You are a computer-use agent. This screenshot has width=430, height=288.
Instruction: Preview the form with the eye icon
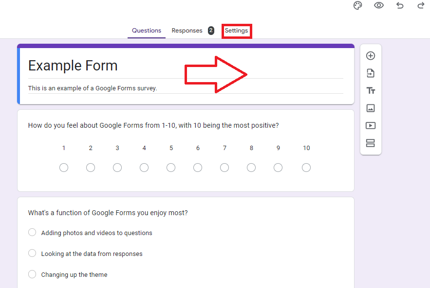click(379, 6)
